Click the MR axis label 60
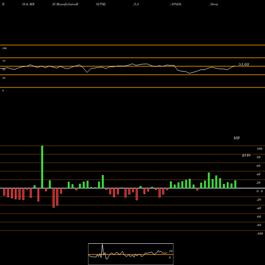Image resolution: width=265 pixels, height=265 pixels. pyautogui.click(x=258, y=166)
